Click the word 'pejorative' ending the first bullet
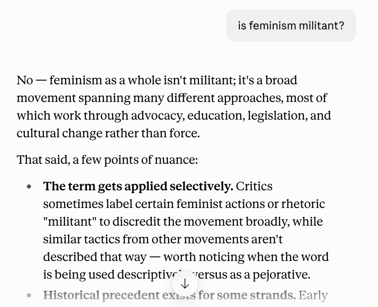 281,275
